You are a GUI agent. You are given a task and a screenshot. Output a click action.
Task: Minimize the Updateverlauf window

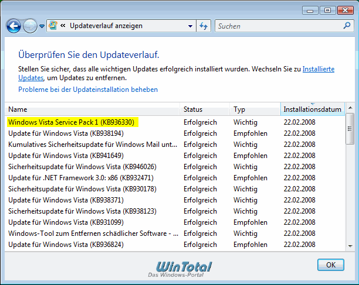coord(310,11)
